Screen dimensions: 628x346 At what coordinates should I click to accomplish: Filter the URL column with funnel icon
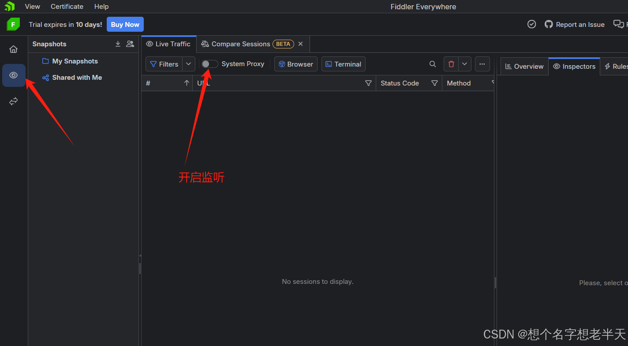pyautogui.click(x=368, y=83)
